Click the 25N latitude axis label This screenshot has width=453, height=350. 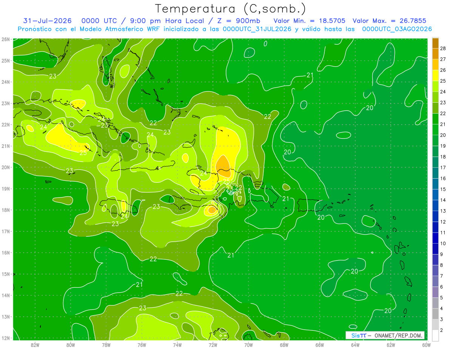(x=5, y=61)
